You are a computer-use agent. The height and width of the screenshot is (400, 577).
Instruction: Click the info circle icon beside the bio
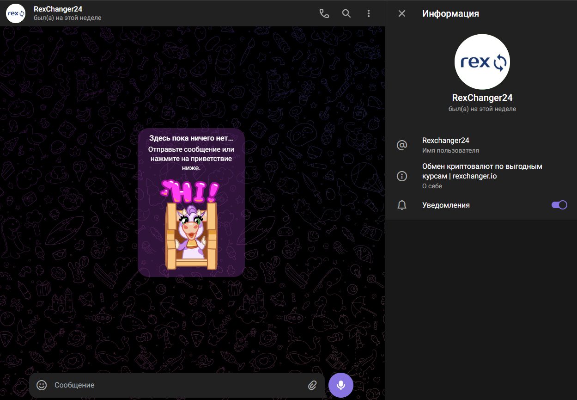402,176
